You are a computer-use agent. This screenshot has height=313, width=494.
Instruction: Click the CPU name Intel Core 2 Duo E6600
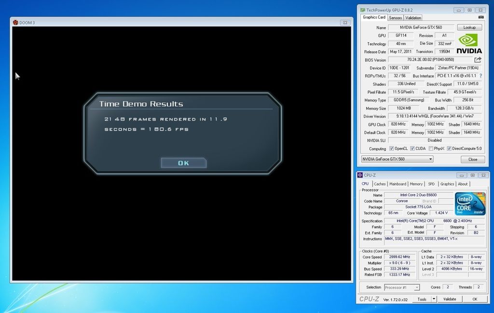point(418,195)
